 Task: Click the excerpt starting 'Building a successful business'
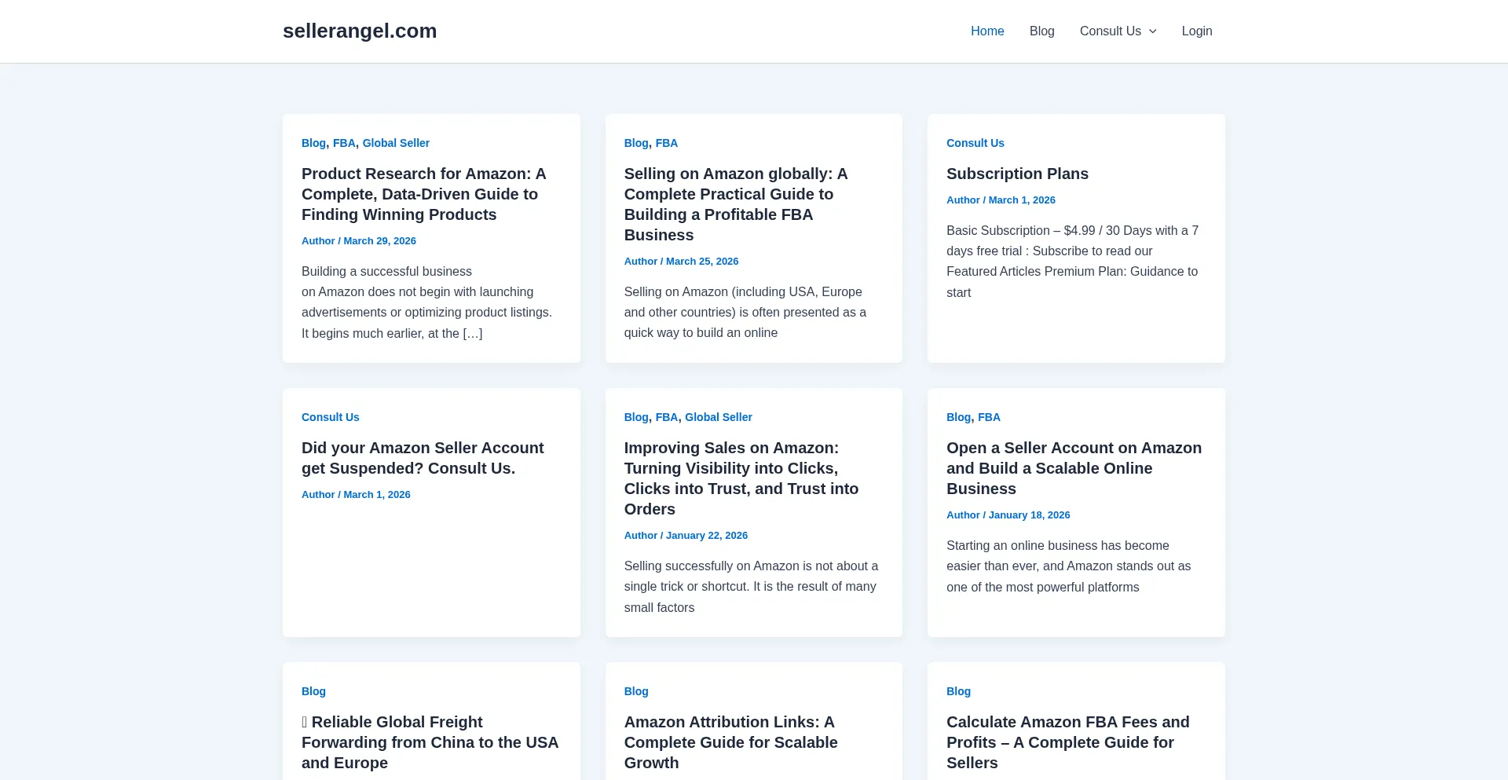point(427,302)
